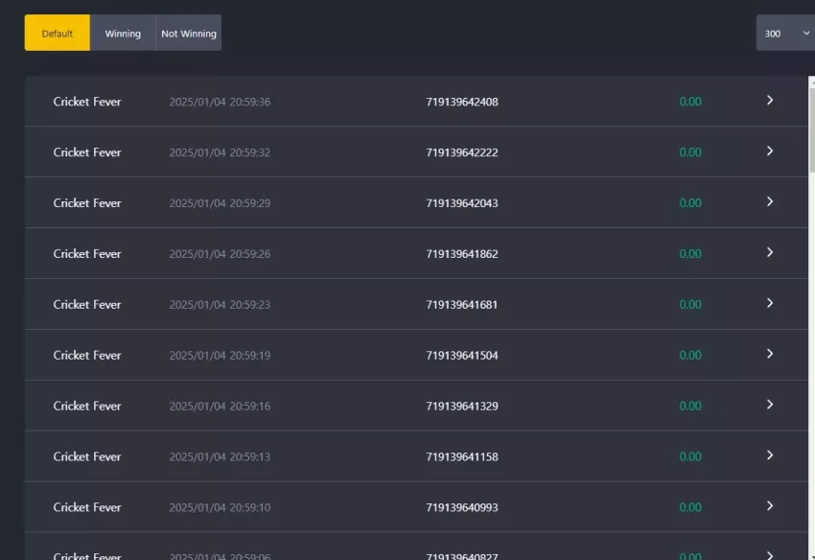815x560 pixels.
Task: Click the vertical scrollbar thumb
Action: [812, 128]
